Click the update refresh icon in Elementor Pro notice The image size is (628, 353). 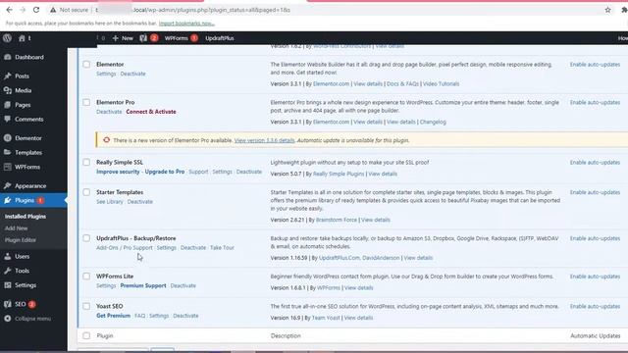(x=106, y=140)
